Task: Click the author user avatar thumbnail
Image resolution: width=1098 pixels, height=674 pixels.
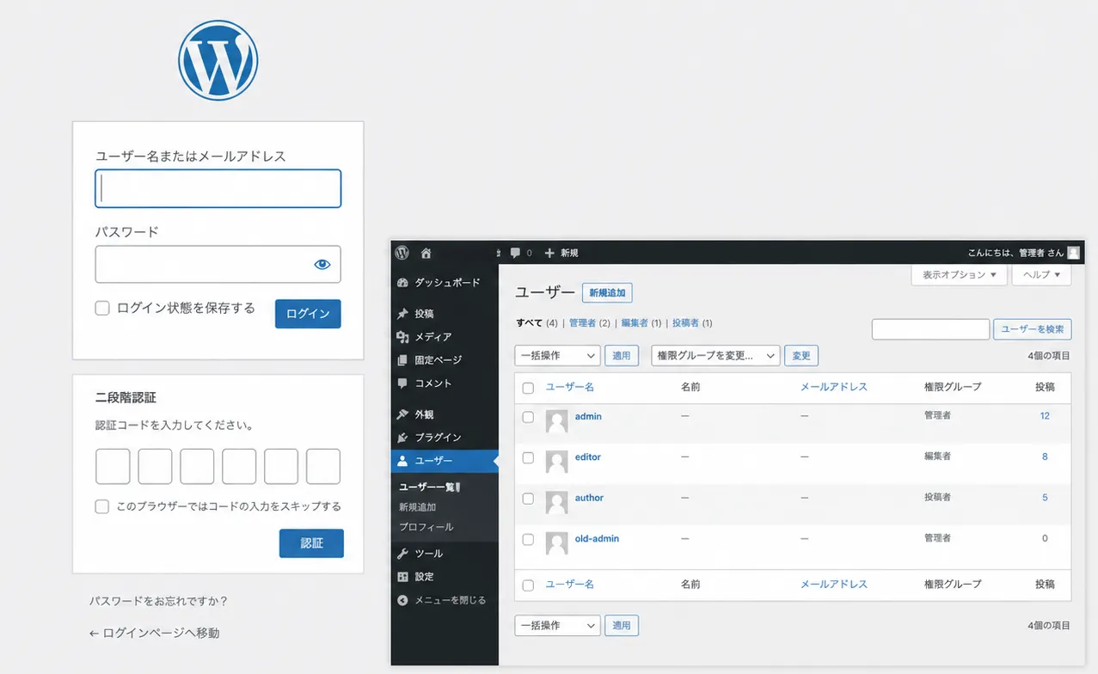Action: click(x=556, y=503)
